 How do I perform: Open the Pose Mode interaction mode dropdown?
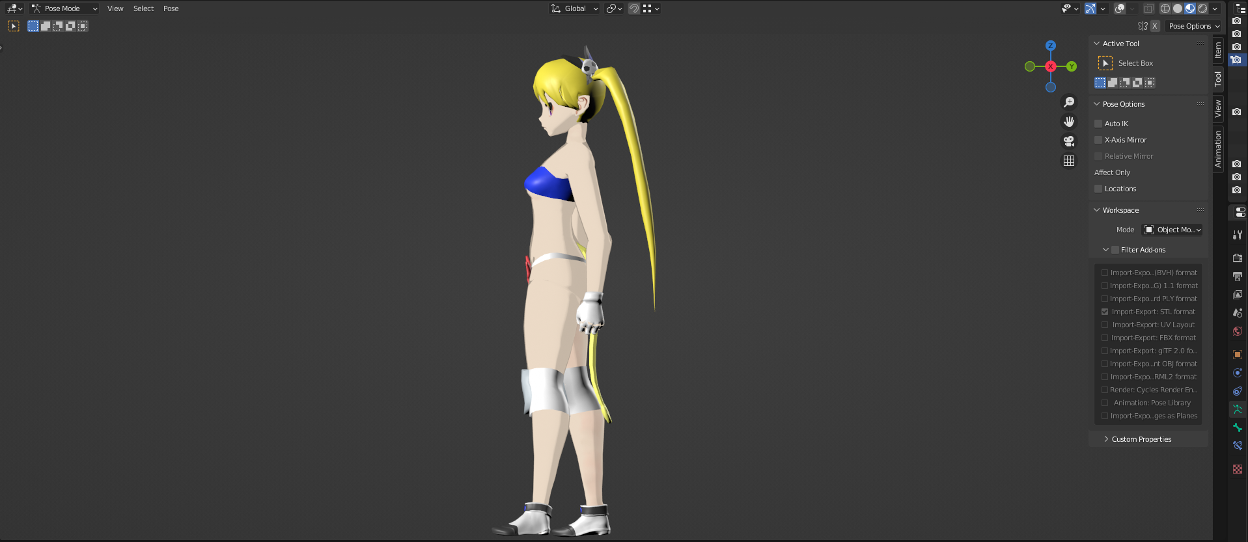pos(64,8)
